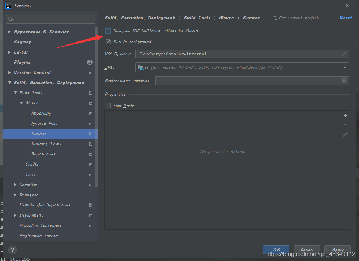This screenshot has width=359, height=261.
Task: Click the project-level icon beside Importing
Action: [91, 113]
